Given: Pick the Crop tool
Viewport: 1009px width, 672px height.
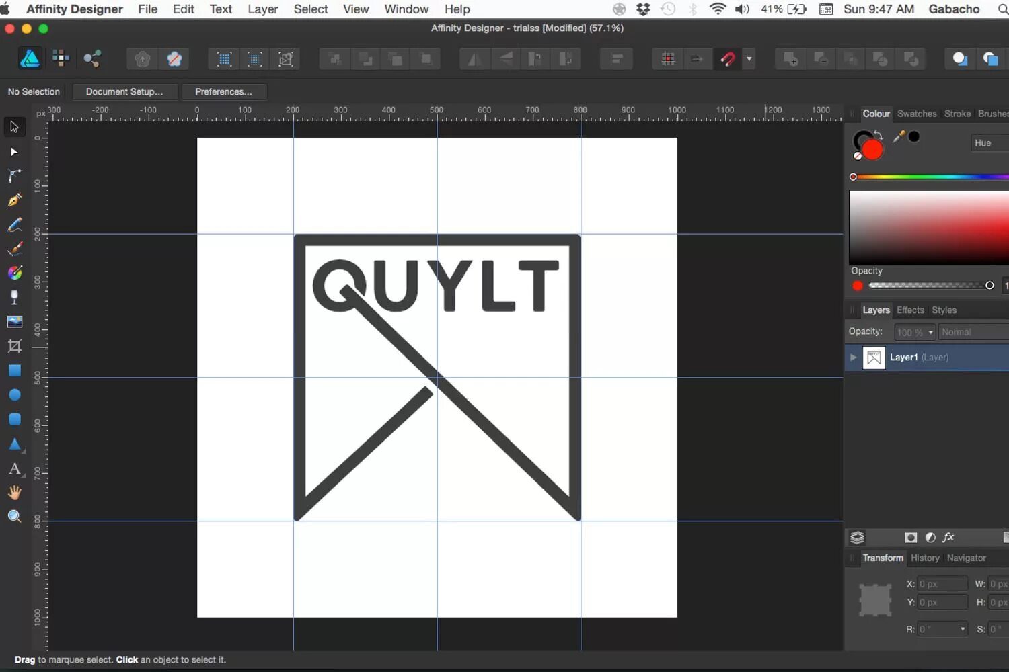Looking at the screenshot, I should tap(14, 345).
